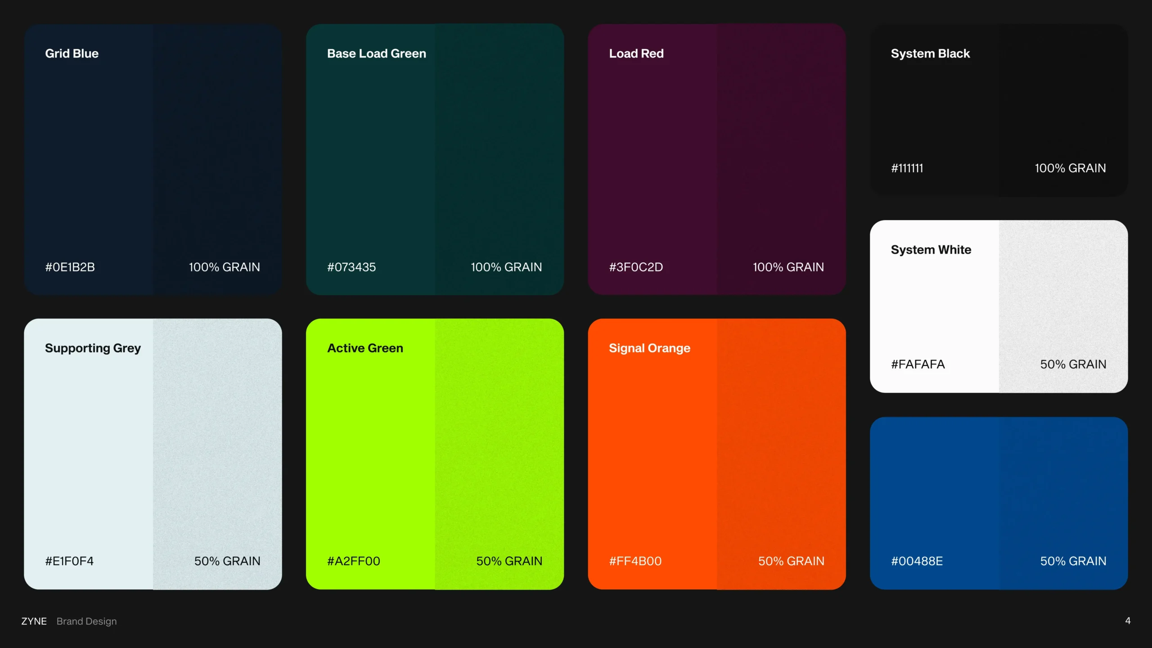The image size is (1152, 648).
Task: Click the ZYNE footer brand text
Action: [x=34, y=621]
